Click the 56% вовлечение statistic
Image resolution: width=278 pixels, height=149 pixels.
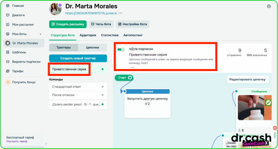(257, 52)
